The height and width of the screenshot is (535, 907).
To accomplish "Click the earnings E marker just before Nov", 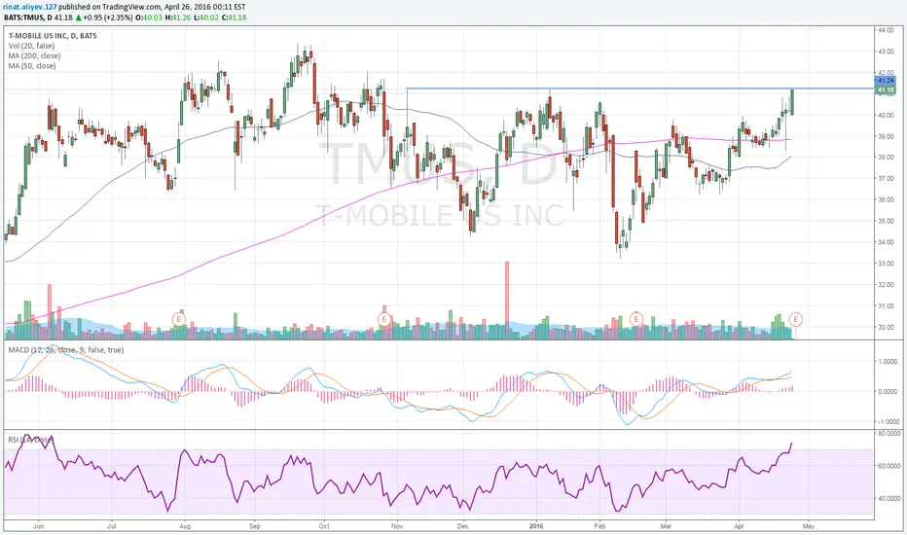I will [384, 319].
